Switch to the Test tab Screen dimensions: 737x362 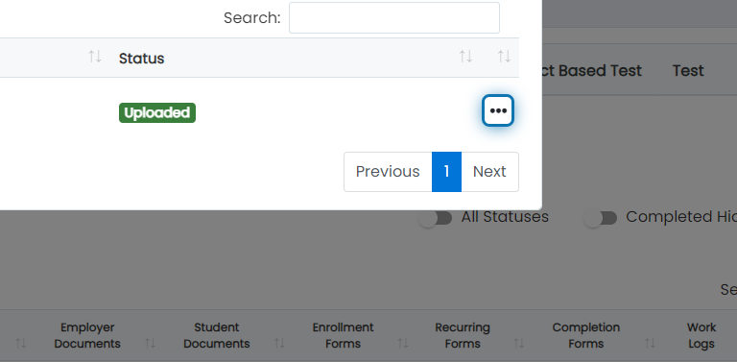(x=688, y=70)
